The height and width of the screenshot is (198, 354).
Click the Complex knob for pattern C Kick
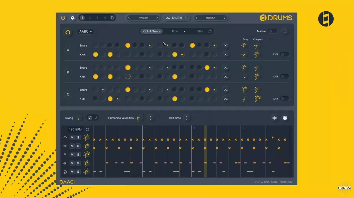pos(258,99)
